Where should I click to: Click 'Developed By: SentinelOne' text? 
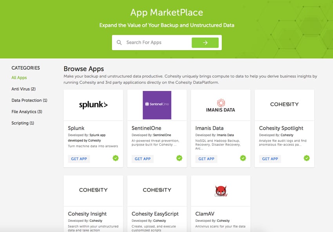[x=151, y=135]
